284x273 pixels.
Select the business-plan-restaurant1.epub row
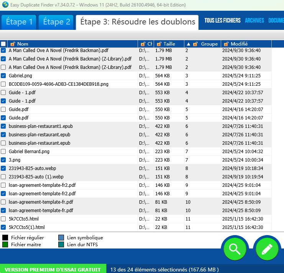pos(136,126)
